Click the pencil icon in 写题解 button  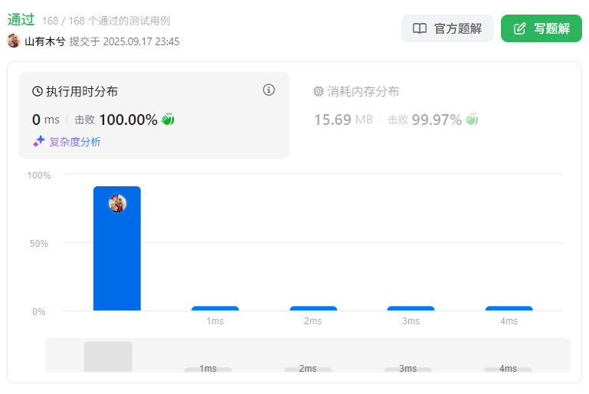(519, 28)
